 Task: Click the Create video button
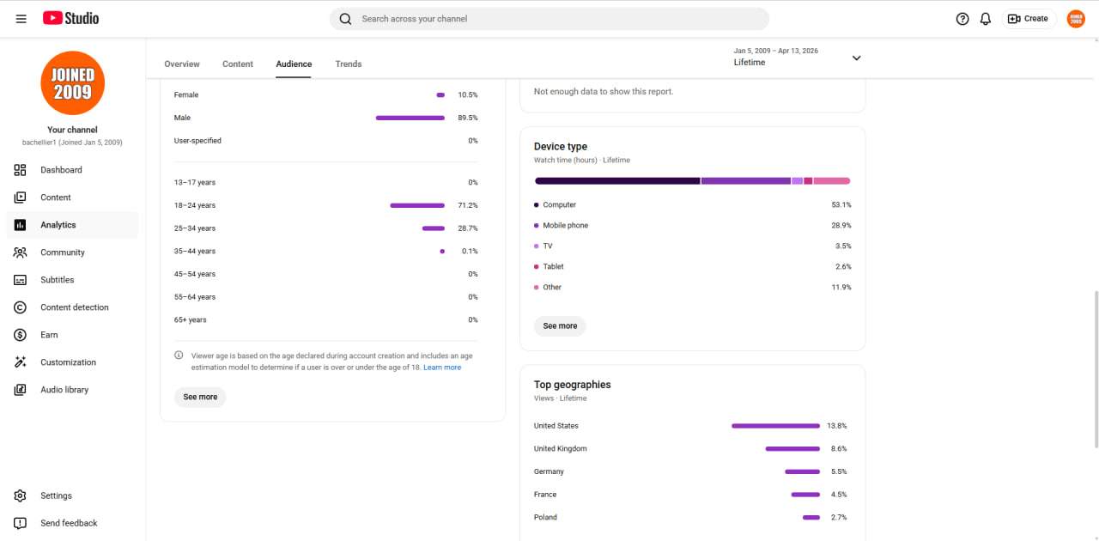pos(1029,19)
